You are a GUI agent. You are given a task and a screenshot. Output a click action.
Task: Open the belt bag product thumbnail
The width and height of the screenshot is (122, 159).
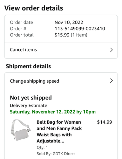(21, 130)
